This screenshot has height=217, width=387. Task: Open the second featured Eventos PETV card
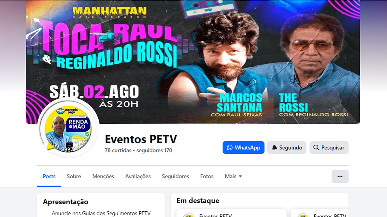320,213
